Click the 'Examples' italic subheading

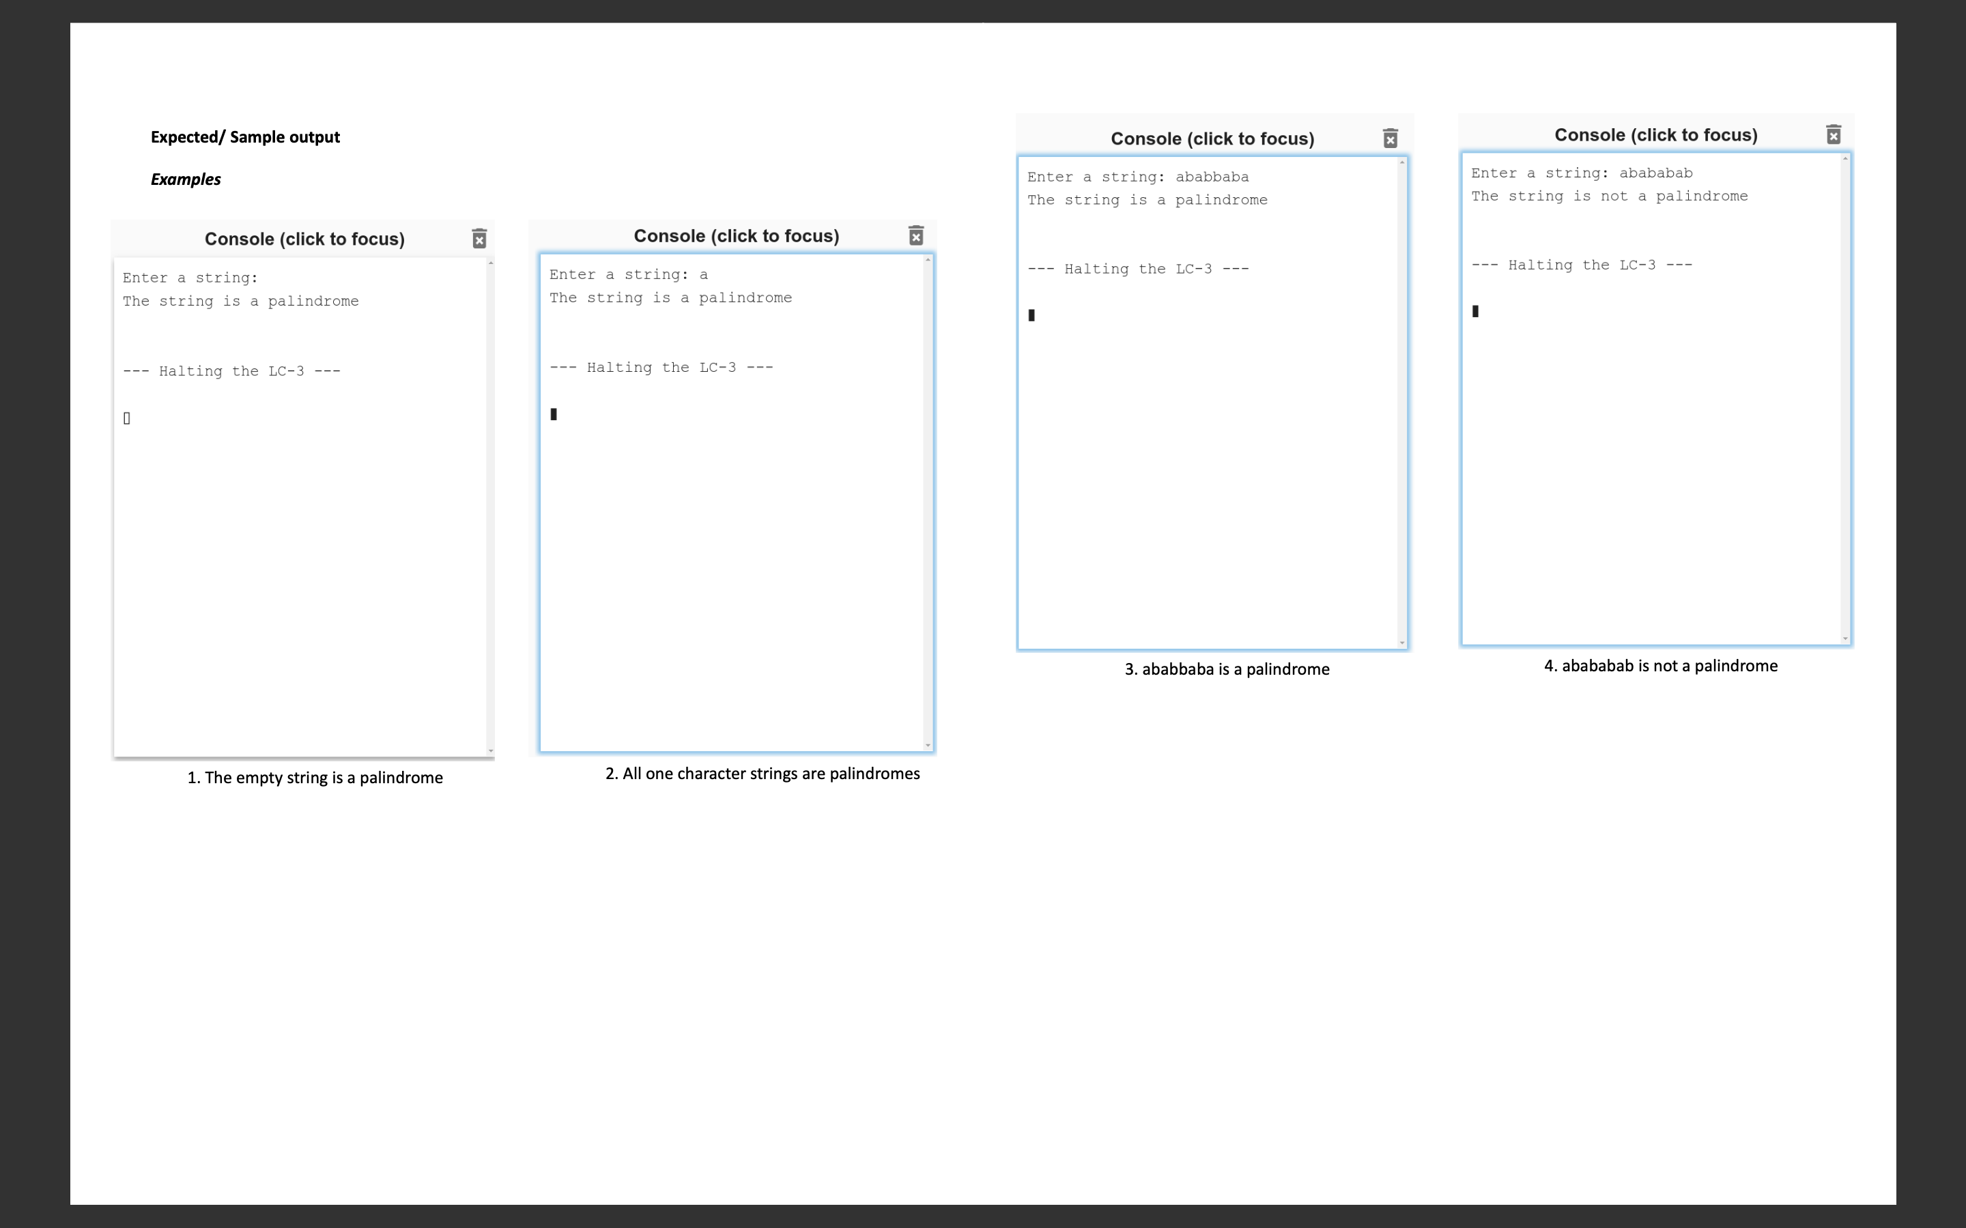coord(185,179)
